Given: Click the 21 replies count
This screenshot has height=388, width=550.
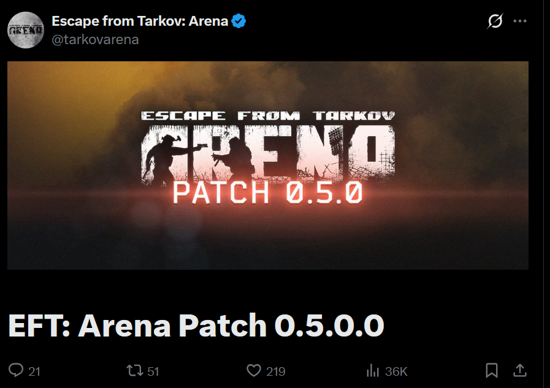Looking at the screenshot, I should coord(34,371).
